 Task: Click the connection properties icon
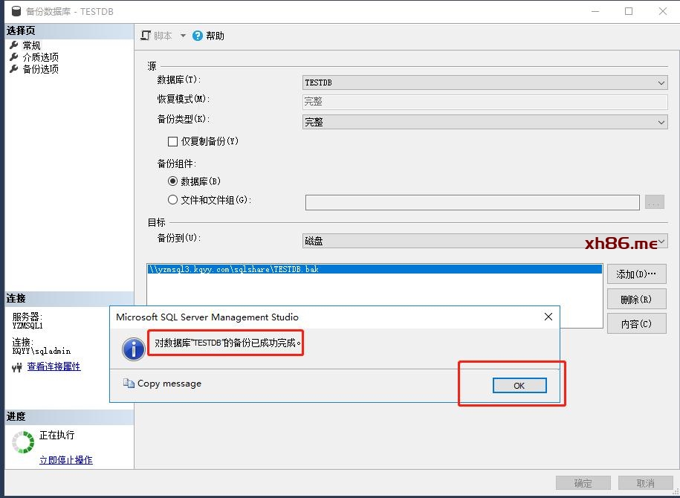click(x=17, y=367)
